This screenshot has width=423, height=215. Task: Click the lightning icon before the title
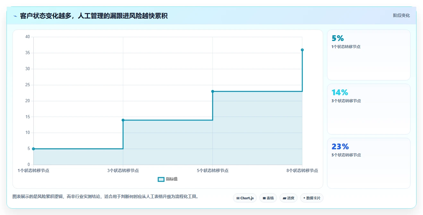pyautogui.click(x=15, y=16)
